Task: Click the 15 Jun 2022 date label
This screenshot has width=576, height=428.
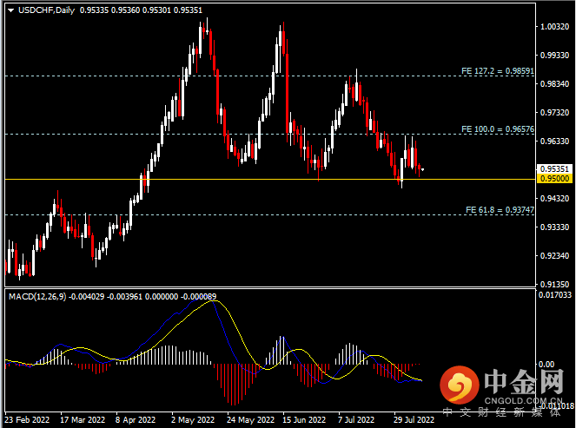Action: point(304,419)
